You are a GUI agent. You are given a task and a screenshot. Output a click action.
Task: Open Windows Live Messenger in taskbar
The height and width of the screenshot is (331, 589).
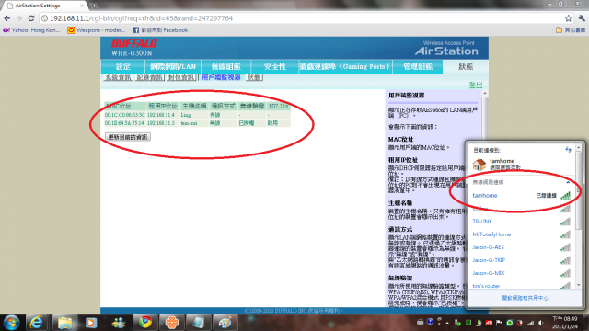(119, 323)
